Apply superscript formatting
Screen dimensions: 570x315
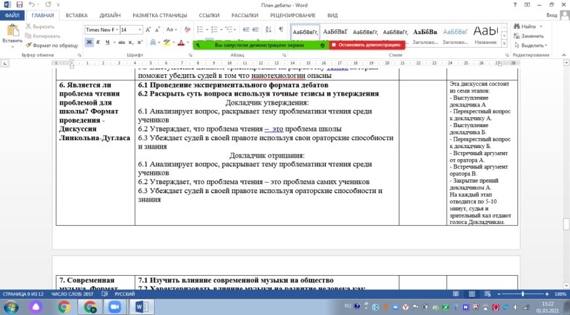point(140,43)
